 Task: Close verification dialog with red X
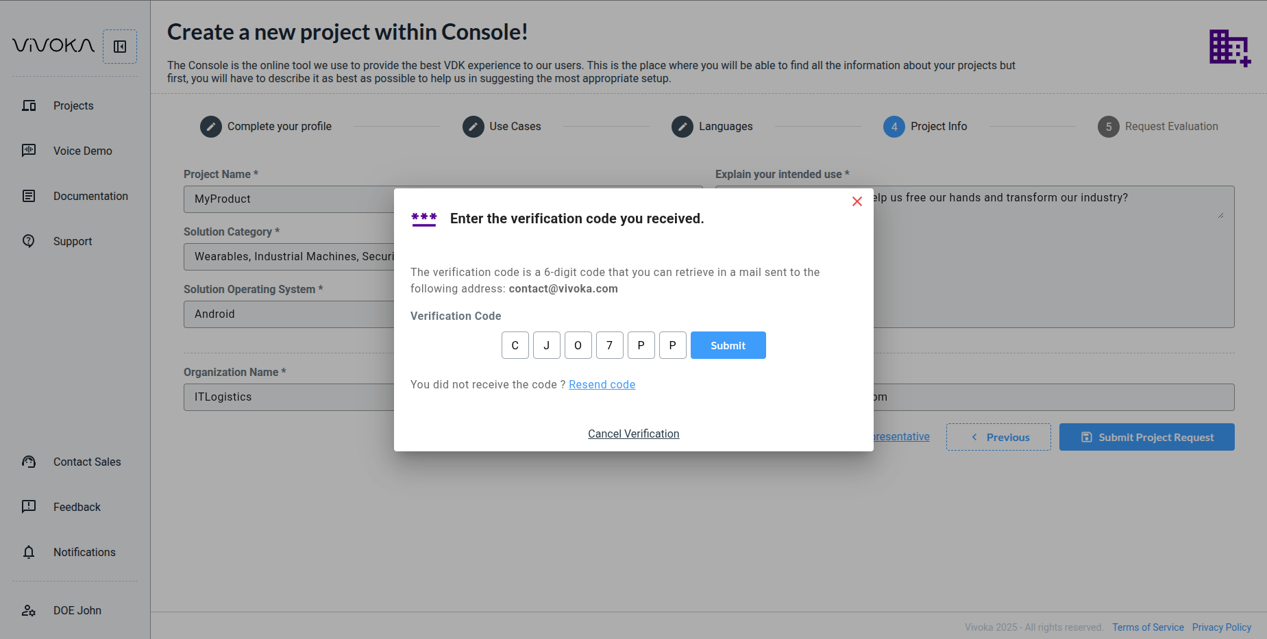pos(857,201)
